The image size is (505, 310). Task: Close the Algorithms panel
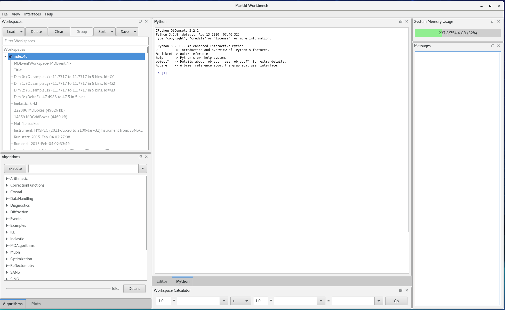point(146,157)
